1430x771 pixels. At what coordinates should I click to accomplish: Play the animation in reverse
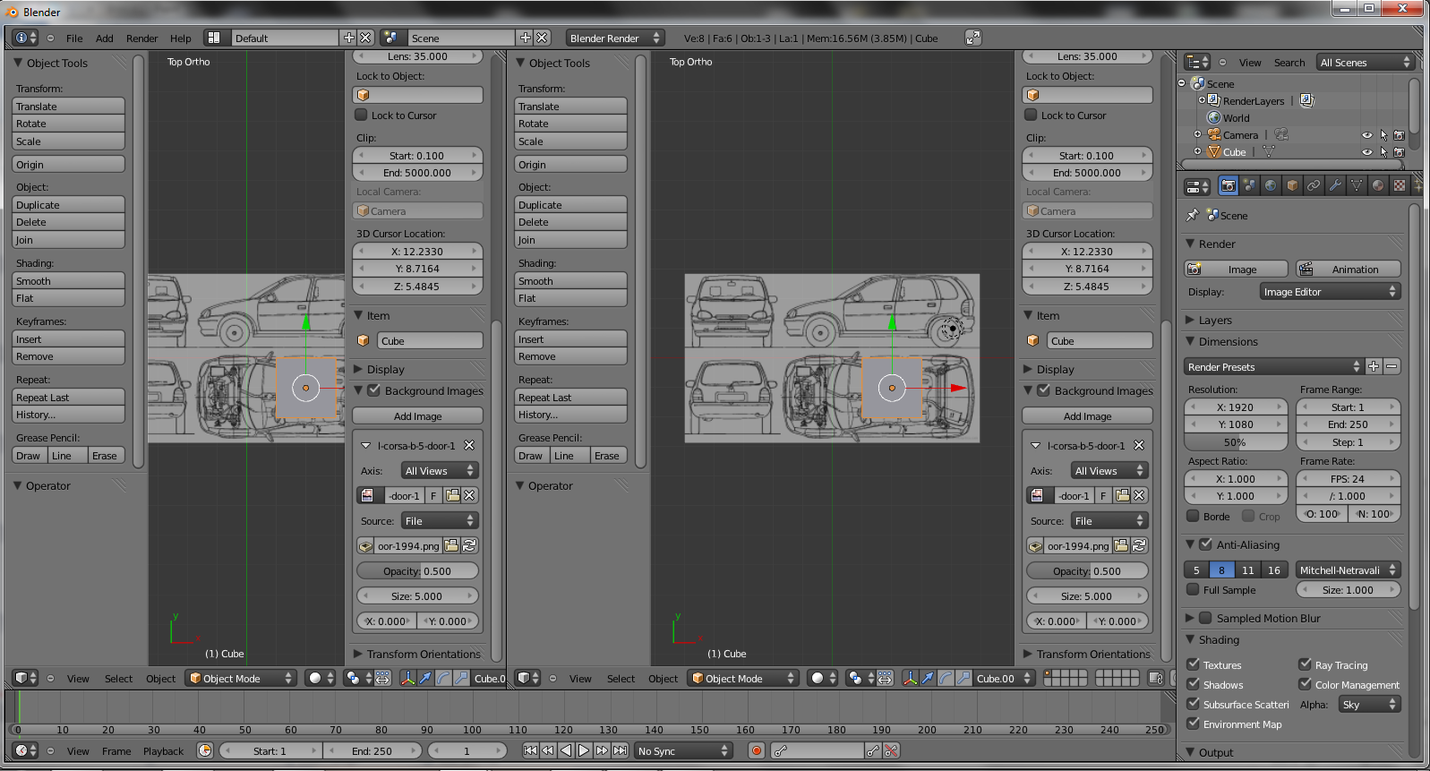click(x=566, y=750)
